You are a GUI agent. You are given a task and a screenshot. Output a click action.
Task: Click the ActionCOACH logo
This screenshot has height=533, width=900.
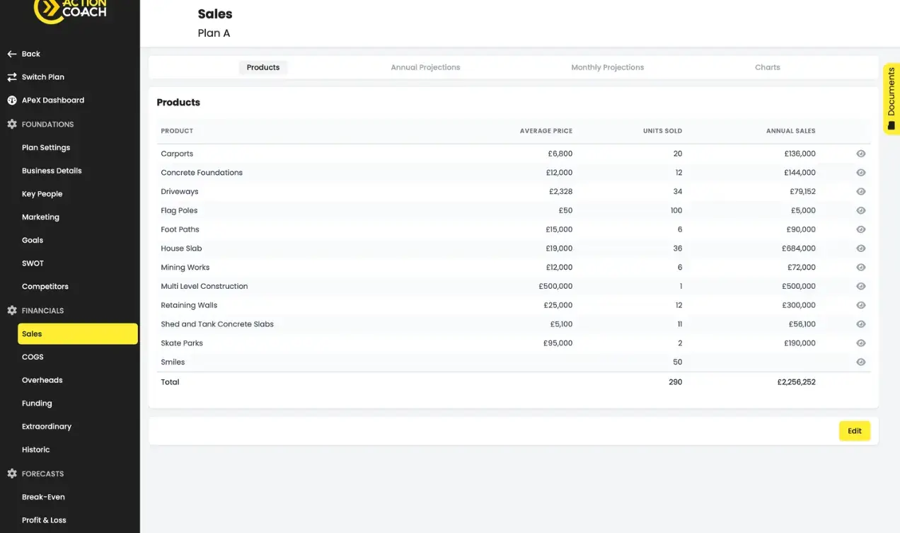pyautogui.click(x=70, y=11)
